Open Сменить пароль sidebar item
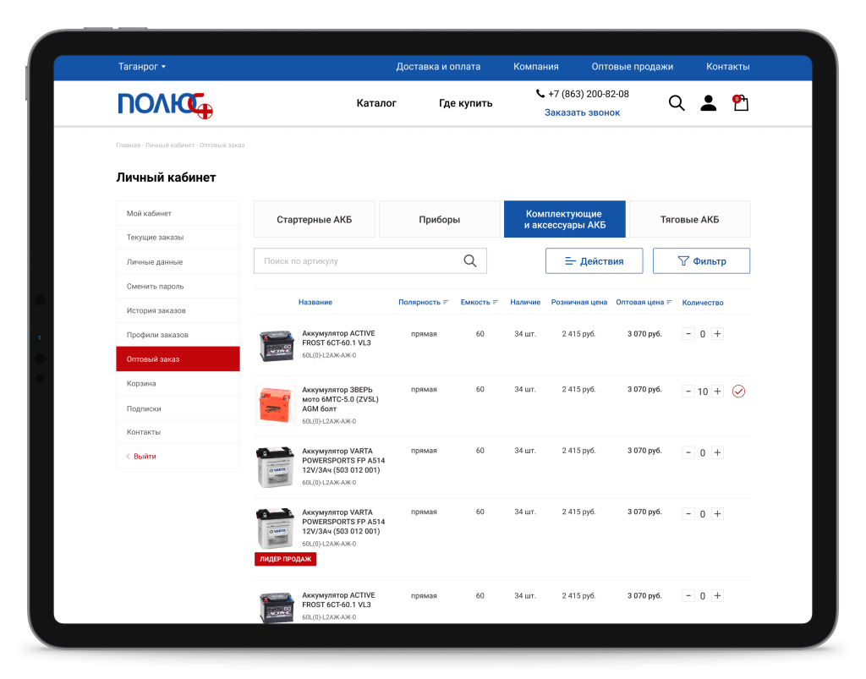This screenshot has width=866, height=679. 178,286
